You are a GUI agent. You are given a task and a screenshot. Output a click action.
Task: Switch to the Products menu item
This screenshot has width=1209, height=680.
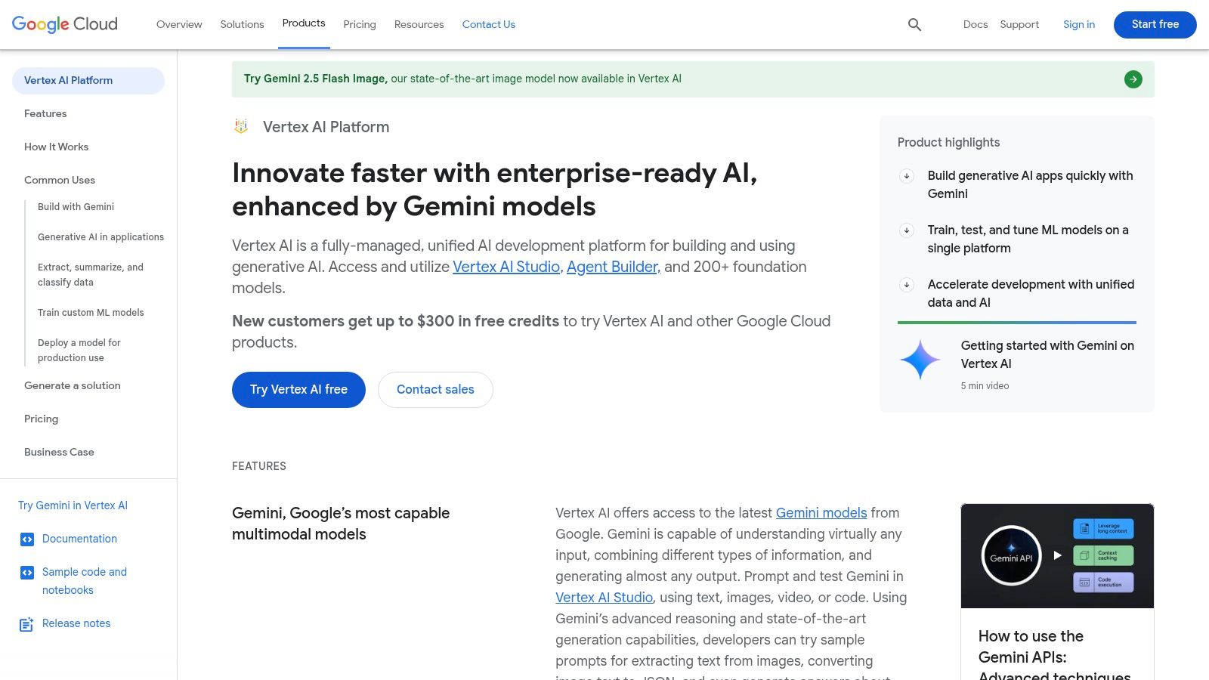[x=304, y=23]
